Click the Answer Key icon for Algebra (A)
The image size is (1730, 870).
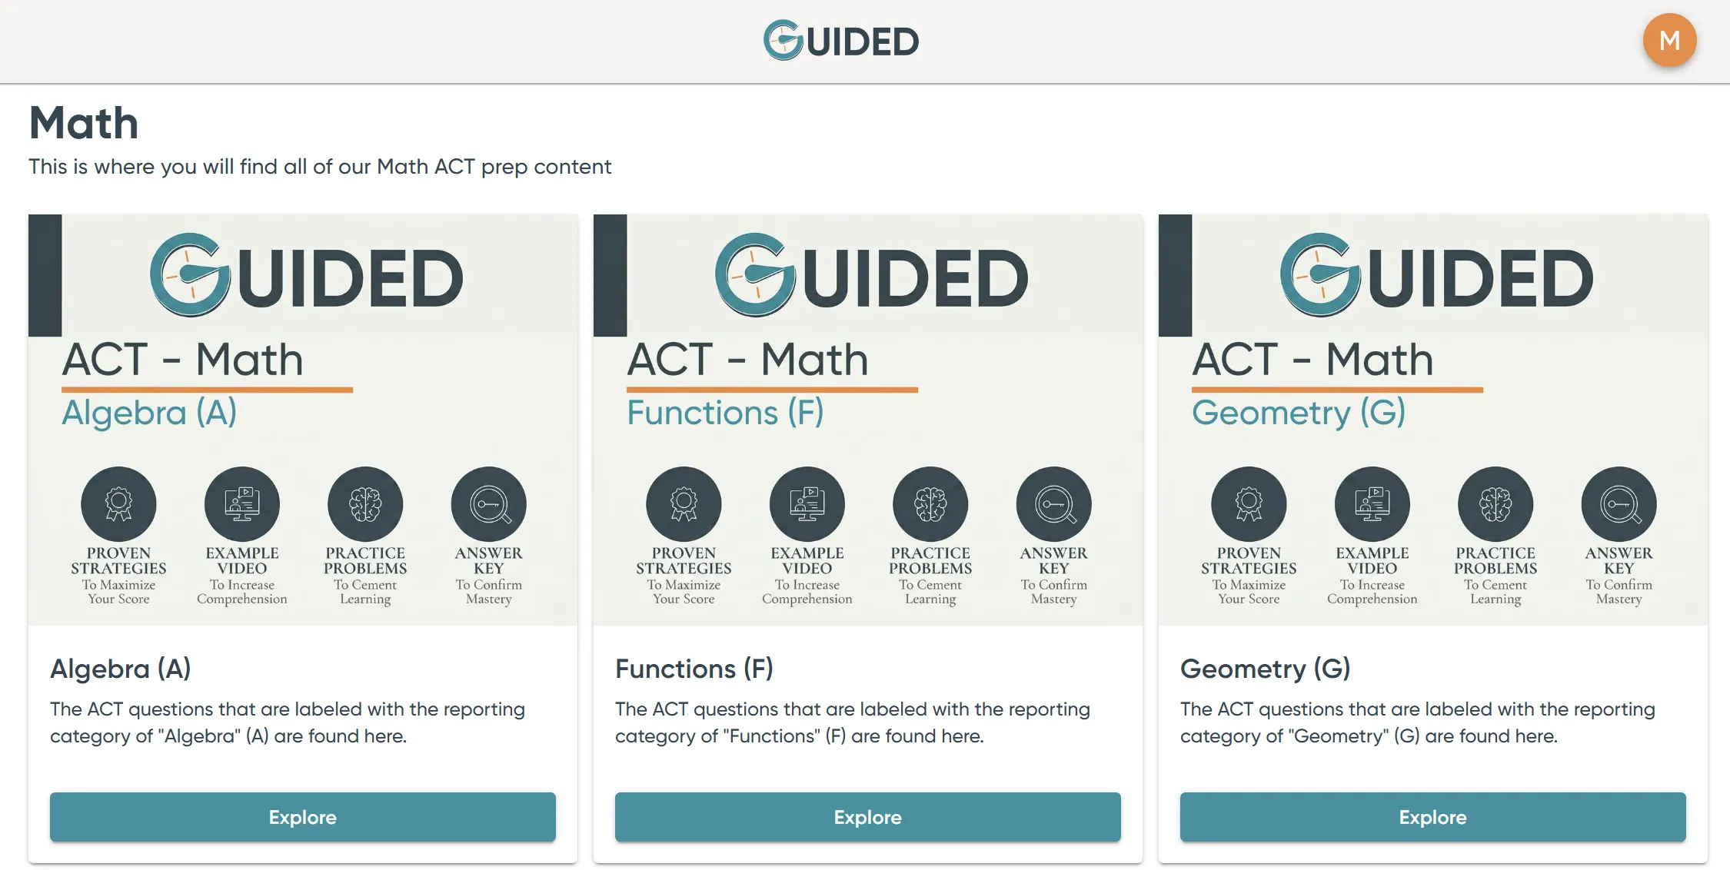[x=489, y=503]
